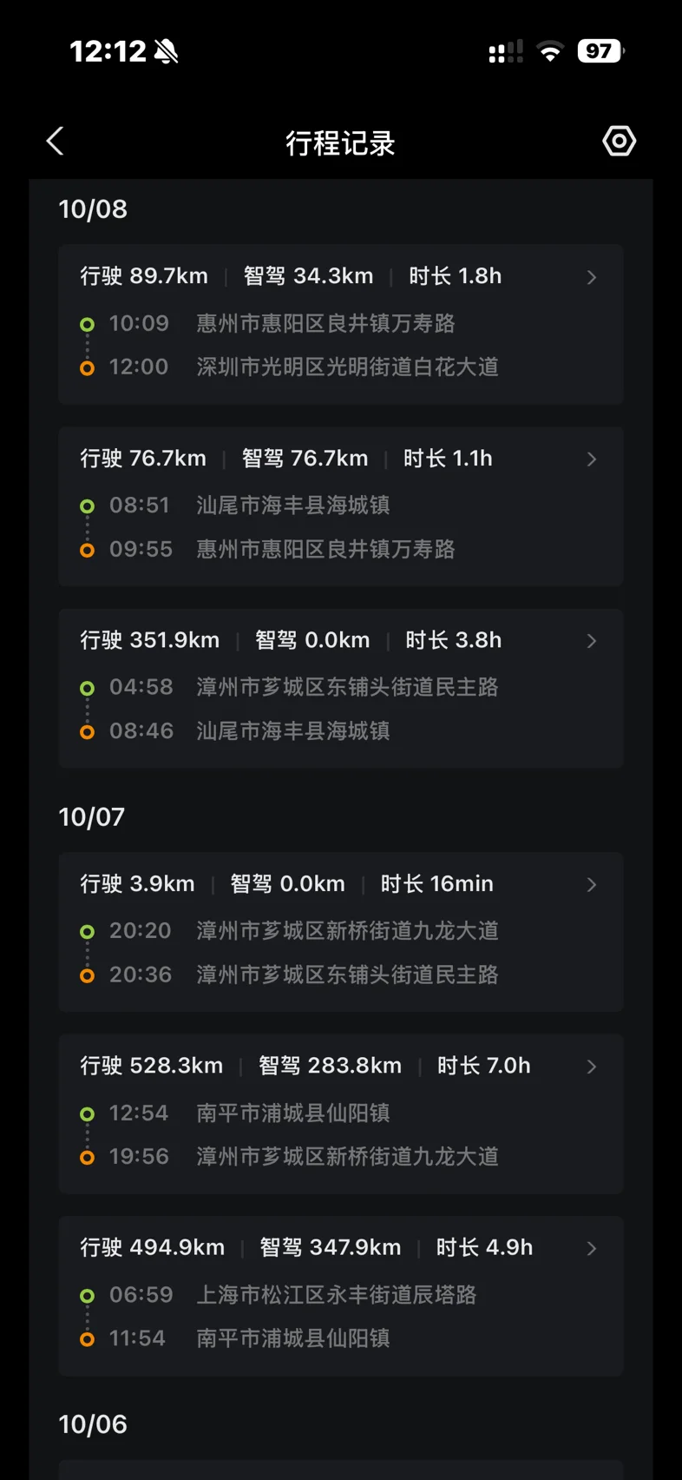
Task: Open the hexagon settings icon
Action: coord(619,142)
